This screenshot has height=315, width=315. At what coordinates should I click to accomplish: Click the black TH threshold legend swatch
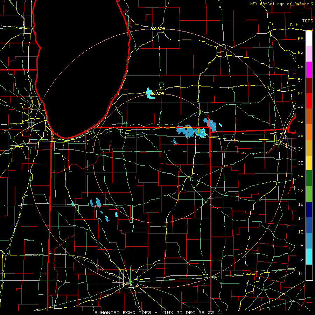click(309, 272)
